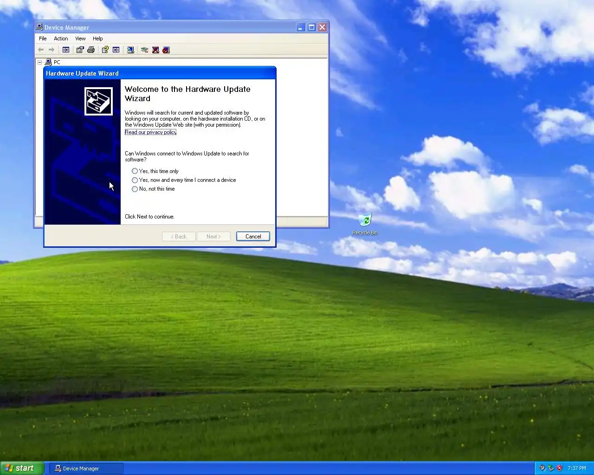Toggle the action pane icon in toolbar
The width and height of the screenshot is (594, 475).
pyautogui.click(x=116, y=50)
